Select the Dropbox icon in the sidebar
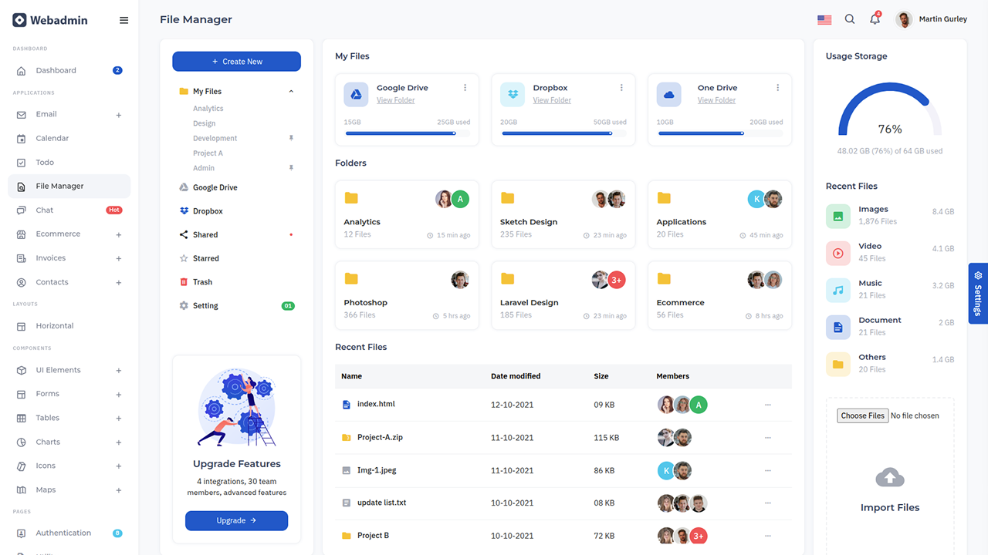This screenshot has width=988, height=555. pos(184,210)
